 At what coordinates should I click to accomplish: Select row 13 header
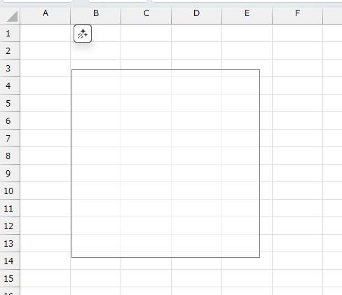[x=10, y=243]
